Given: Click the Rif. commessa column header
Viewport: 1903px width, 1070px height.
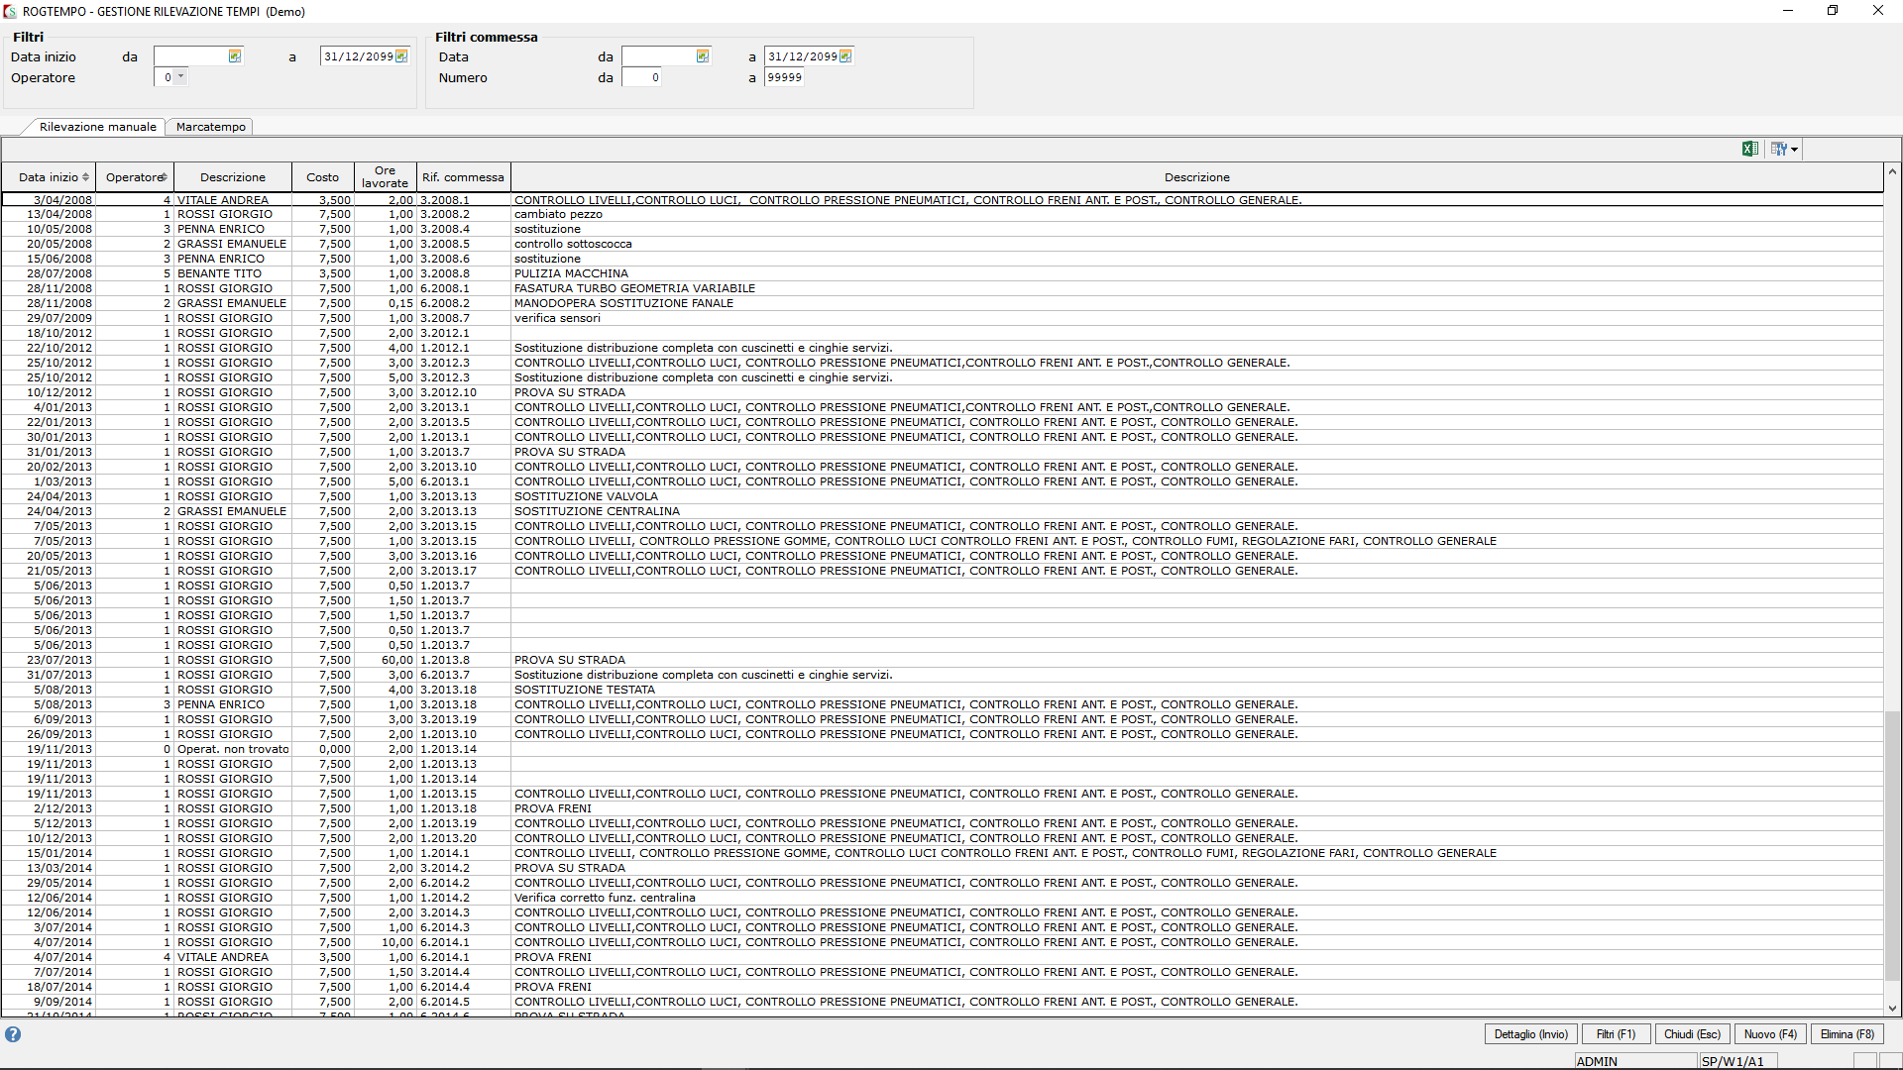Looking at the screenshot, I should tap(463, 177).
